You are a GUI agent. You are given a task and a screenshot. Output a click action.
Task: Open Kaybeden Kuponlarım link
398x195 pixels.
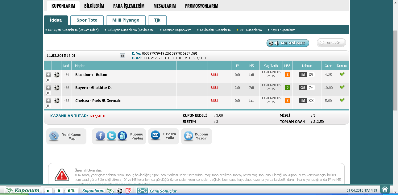215,30
